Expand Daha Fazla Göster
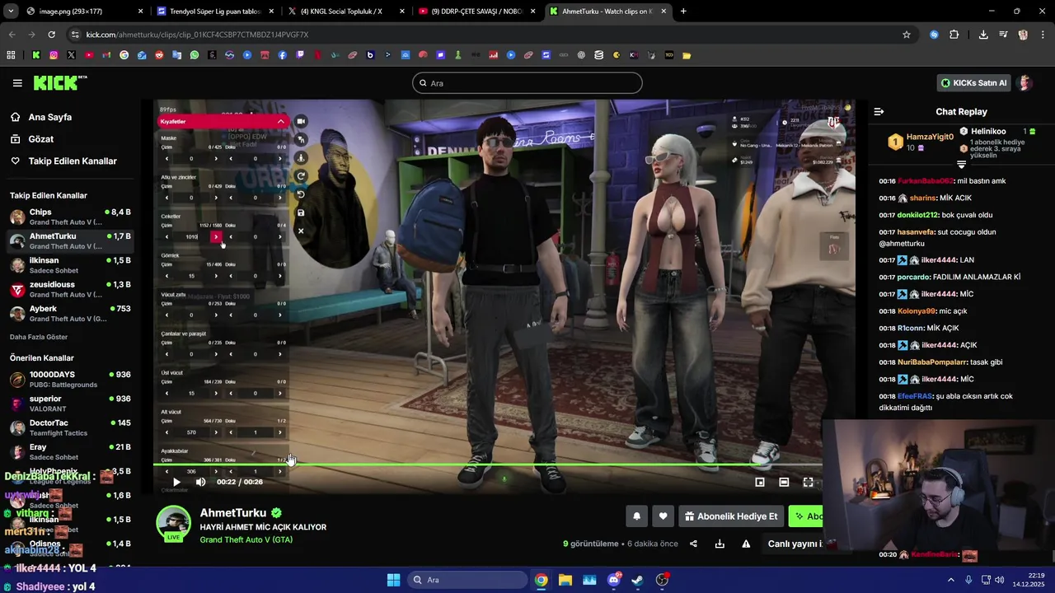 (x=39, y=337)
